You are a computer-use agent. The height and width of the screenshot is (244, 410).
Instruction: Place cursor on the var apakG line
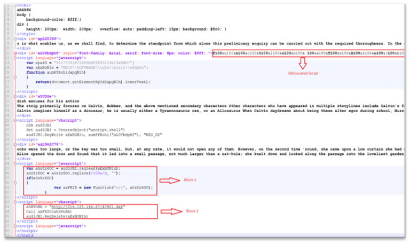64,62
